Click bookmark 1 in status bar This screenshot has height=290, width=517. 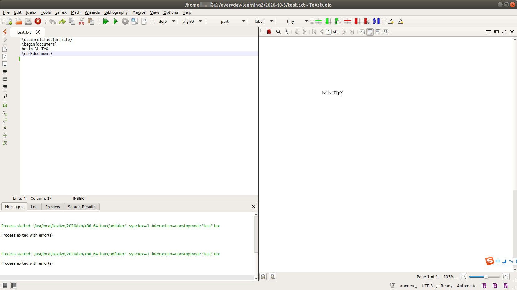coord(484,286)
